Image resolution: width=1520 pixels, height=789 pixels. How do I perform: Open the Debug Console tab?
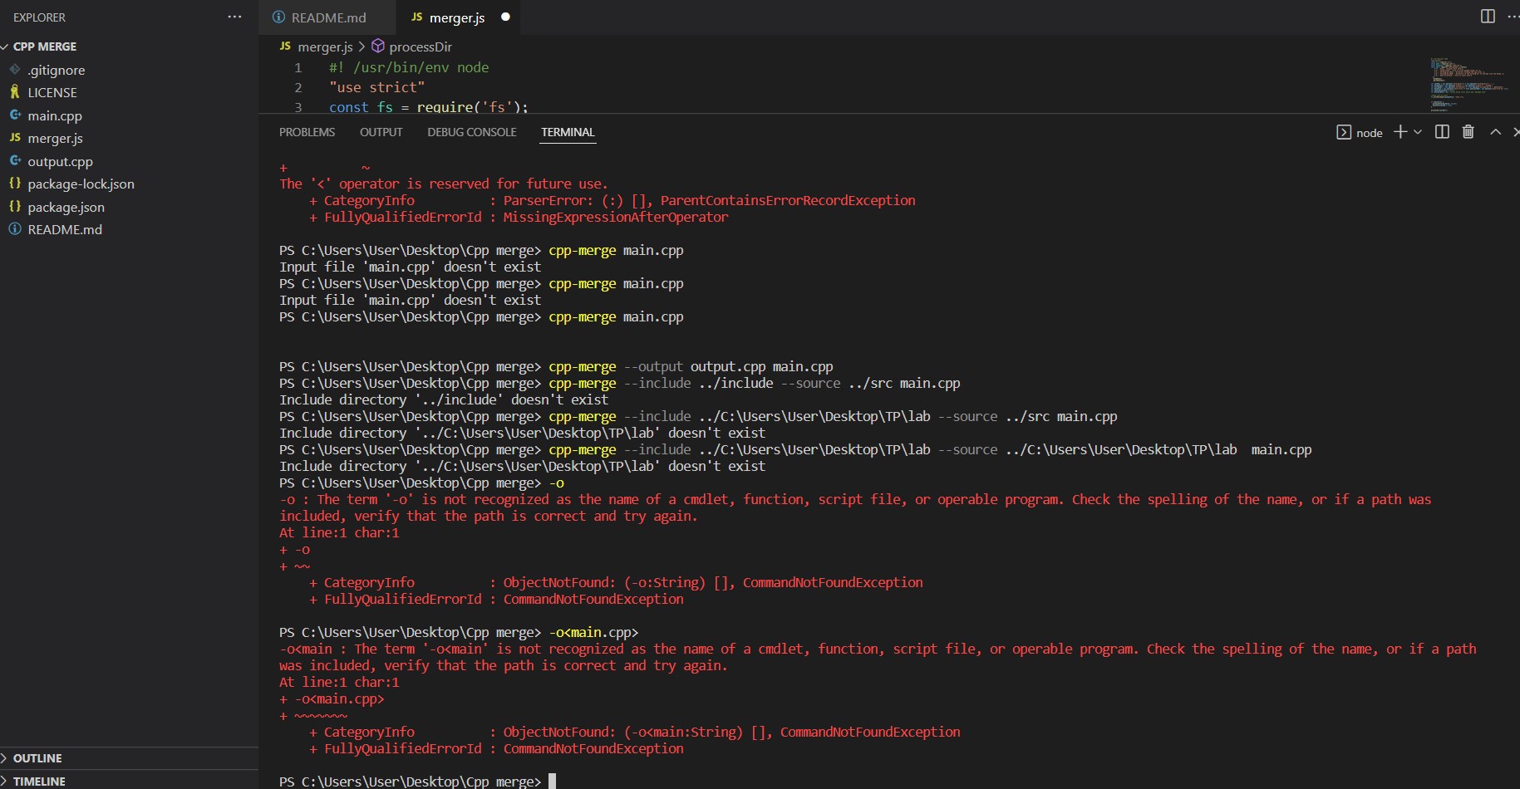[471, 132]
